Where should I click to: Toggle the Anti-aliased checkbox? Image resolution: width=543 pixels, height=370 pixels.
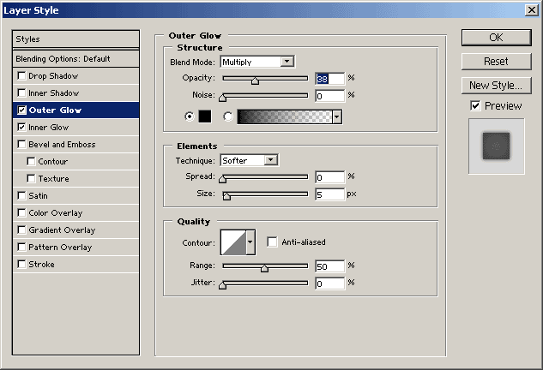[x=272, y=242]
